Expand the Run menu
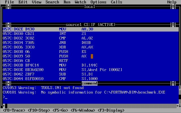This screenshot has width=181, height=113. (x=67, y=2)
